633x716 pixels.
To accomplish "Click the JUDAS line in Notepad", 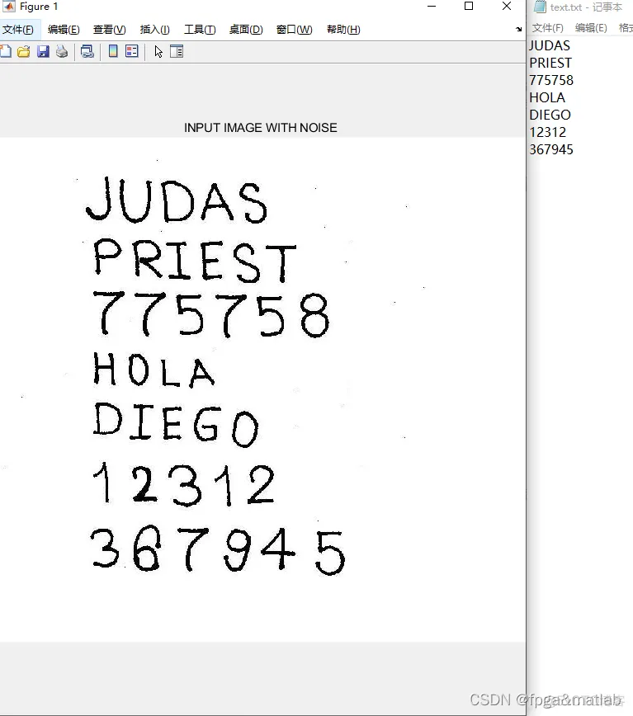I will [x=550, y=45].
